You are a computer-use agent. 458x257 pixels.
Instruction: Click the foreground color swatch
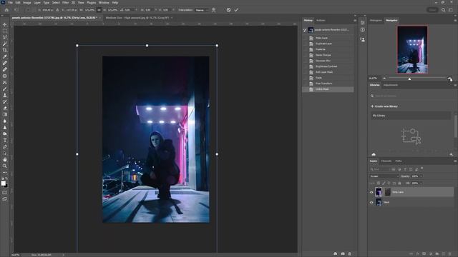3,183
